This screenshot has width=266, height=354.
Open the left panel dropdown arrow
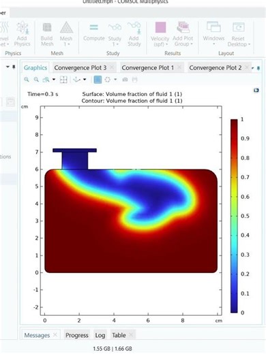[8, 67]
